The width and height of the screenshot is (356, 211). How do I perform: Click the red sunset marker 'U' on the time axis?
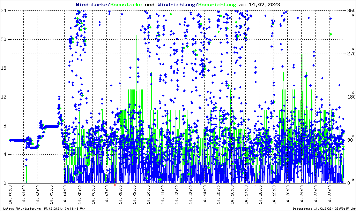255,185
